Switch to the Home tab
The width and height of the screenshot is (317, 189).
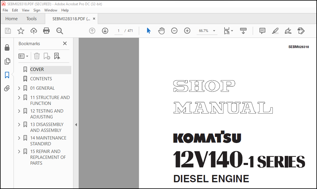(11, 18)
